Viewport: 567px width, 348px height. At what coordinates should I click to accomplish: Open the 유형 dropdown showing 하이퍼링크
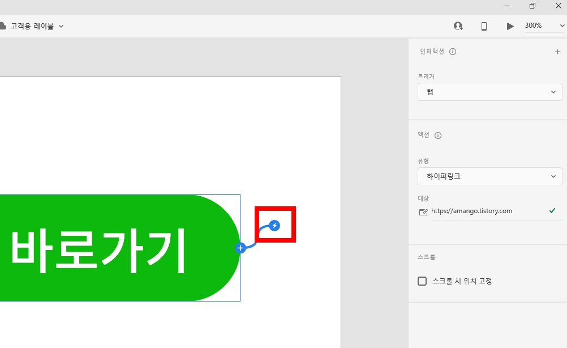[489, 176]
